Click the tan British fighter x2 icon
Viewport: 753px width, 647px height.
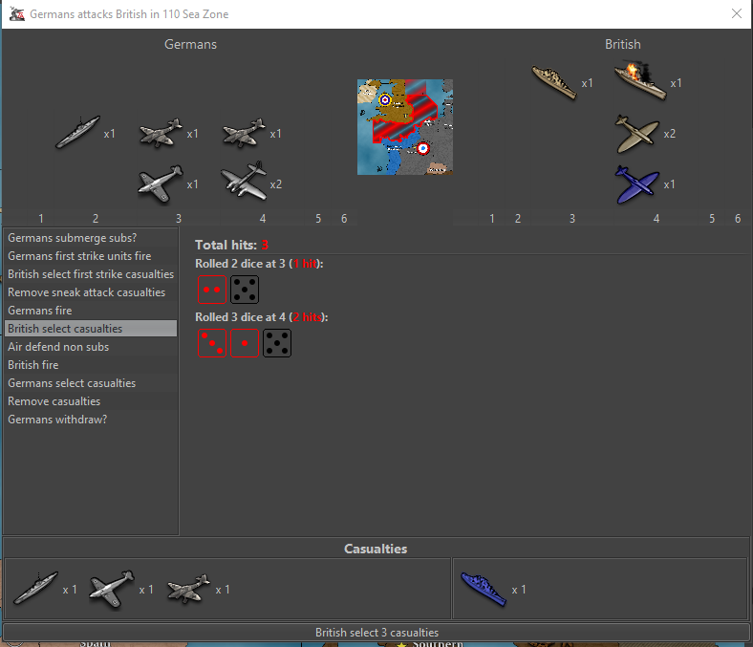(x=637, y=134)
